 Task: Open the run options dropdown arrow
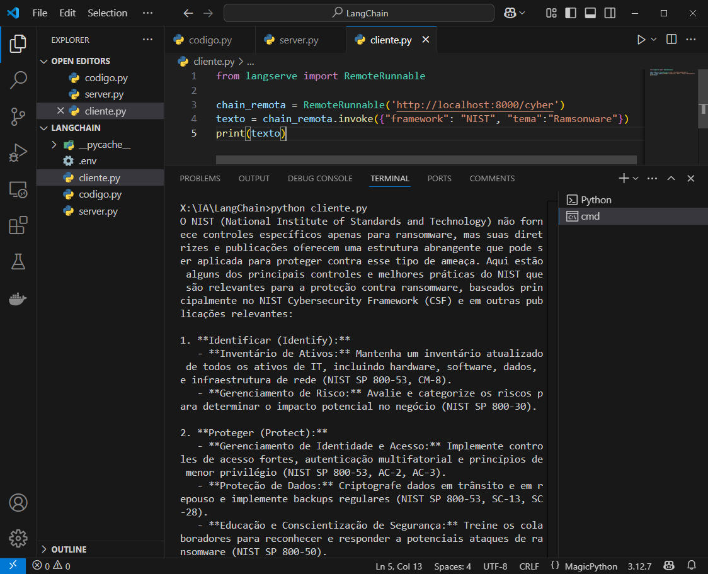653,40
